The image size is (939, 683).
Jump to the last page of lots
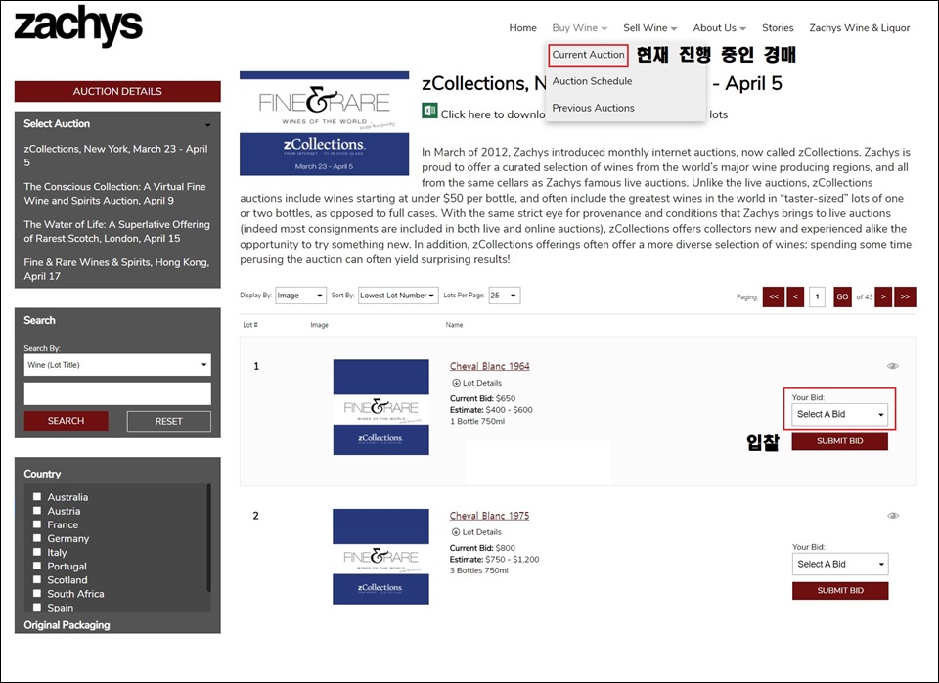(905, 296)
